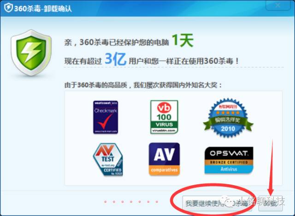Click the blue '3亿' user count text
295x216 pixels.
[115, 59]
